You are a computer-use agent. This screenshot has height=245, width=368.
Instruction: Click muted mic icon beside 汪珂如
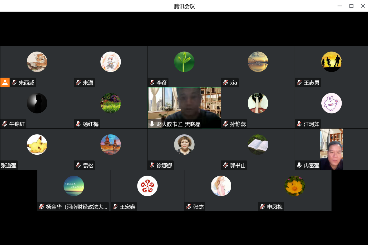tap(299, 124)
